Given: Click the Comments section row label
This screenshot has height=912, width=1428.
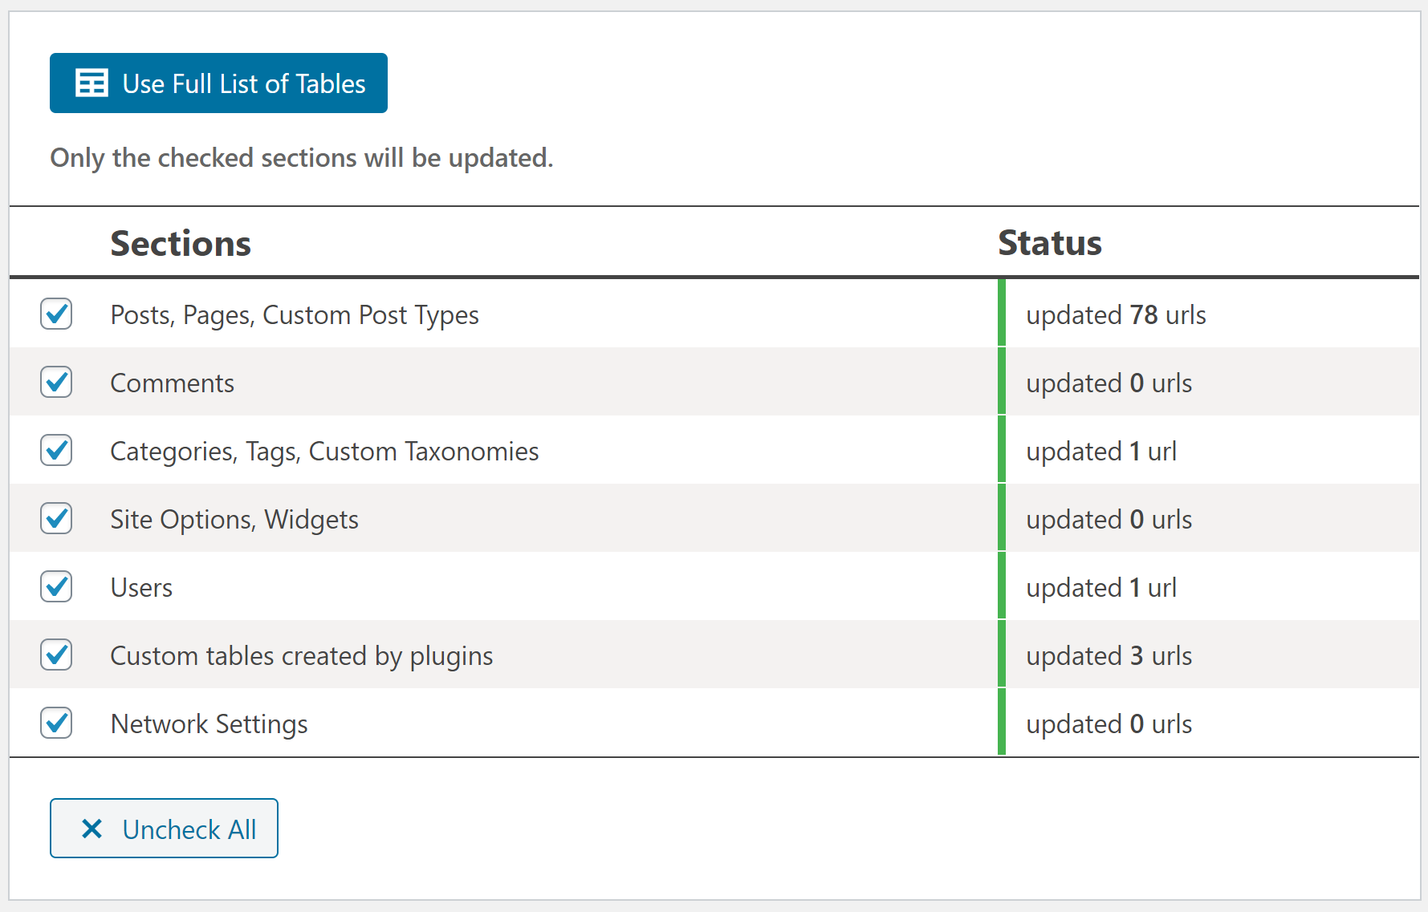Looking at the screenshot, I should point(172,382).
